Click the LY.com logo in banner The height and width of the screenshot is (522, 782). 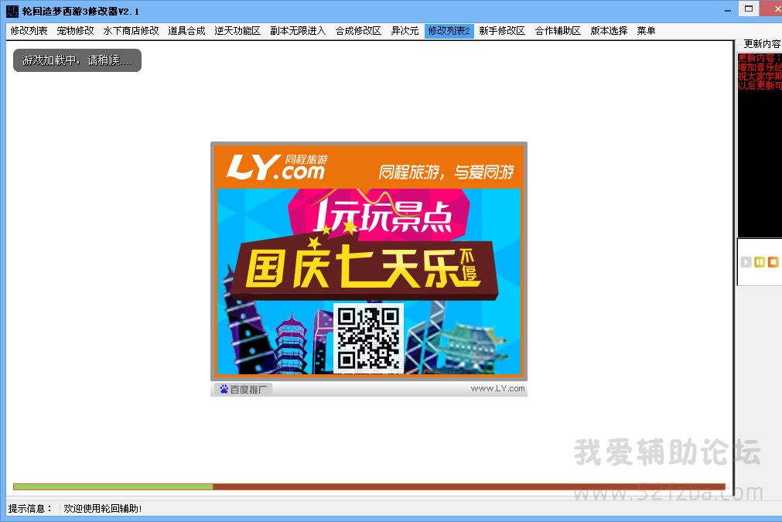[x=275, y=168]
